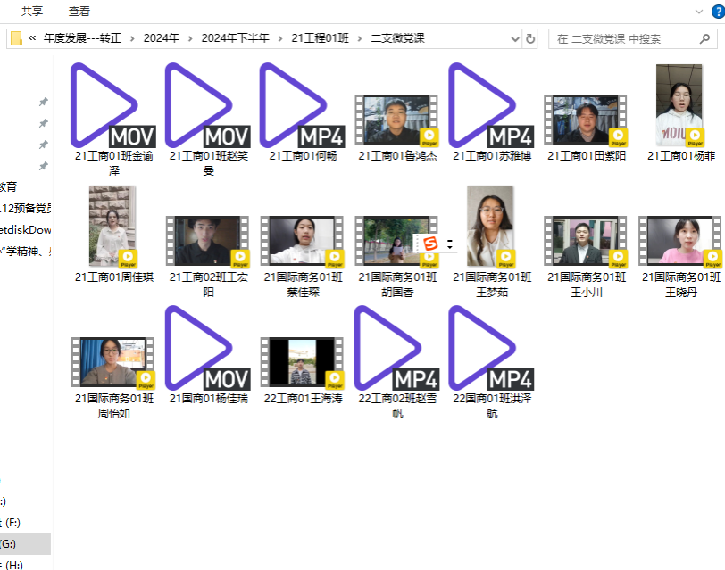Open the 共享 ribbon tab
Image resolution: width=725 pixels, height=570 pixels.
coord(32,12)
